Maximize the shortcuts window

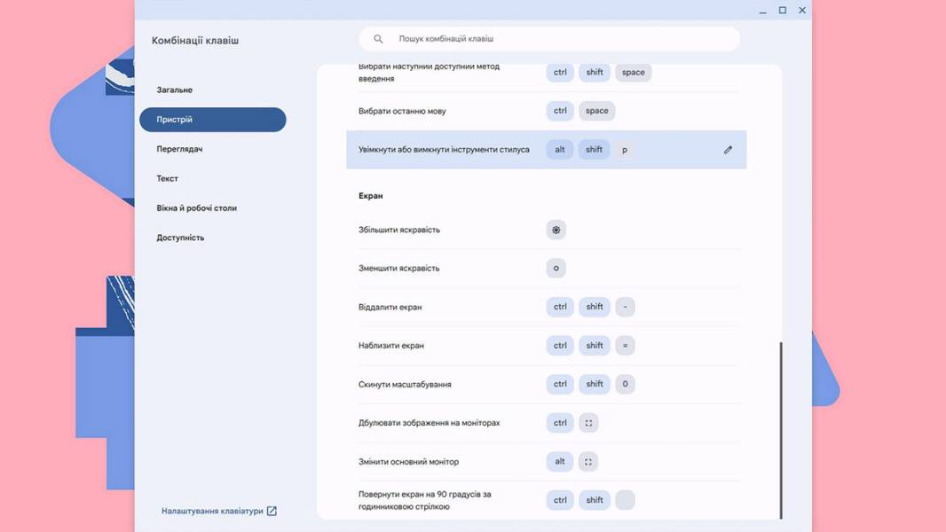tap(783, 11)
